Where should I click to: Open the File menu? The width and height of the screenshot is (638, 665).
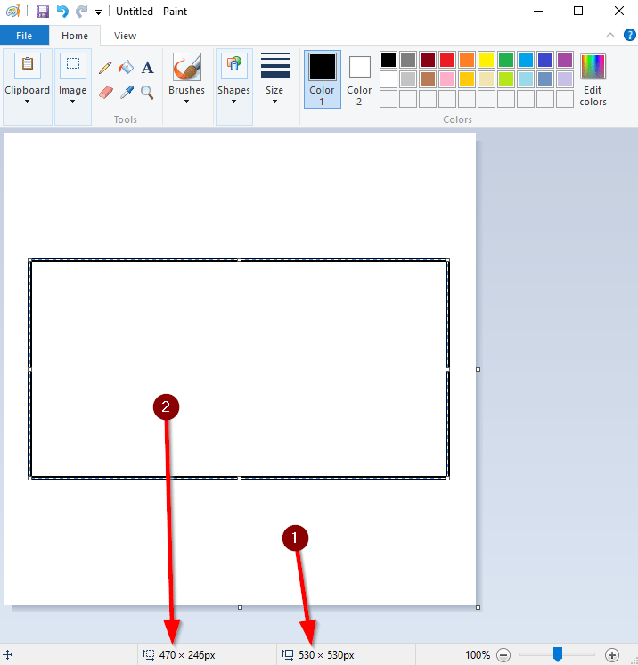[24, 36]
